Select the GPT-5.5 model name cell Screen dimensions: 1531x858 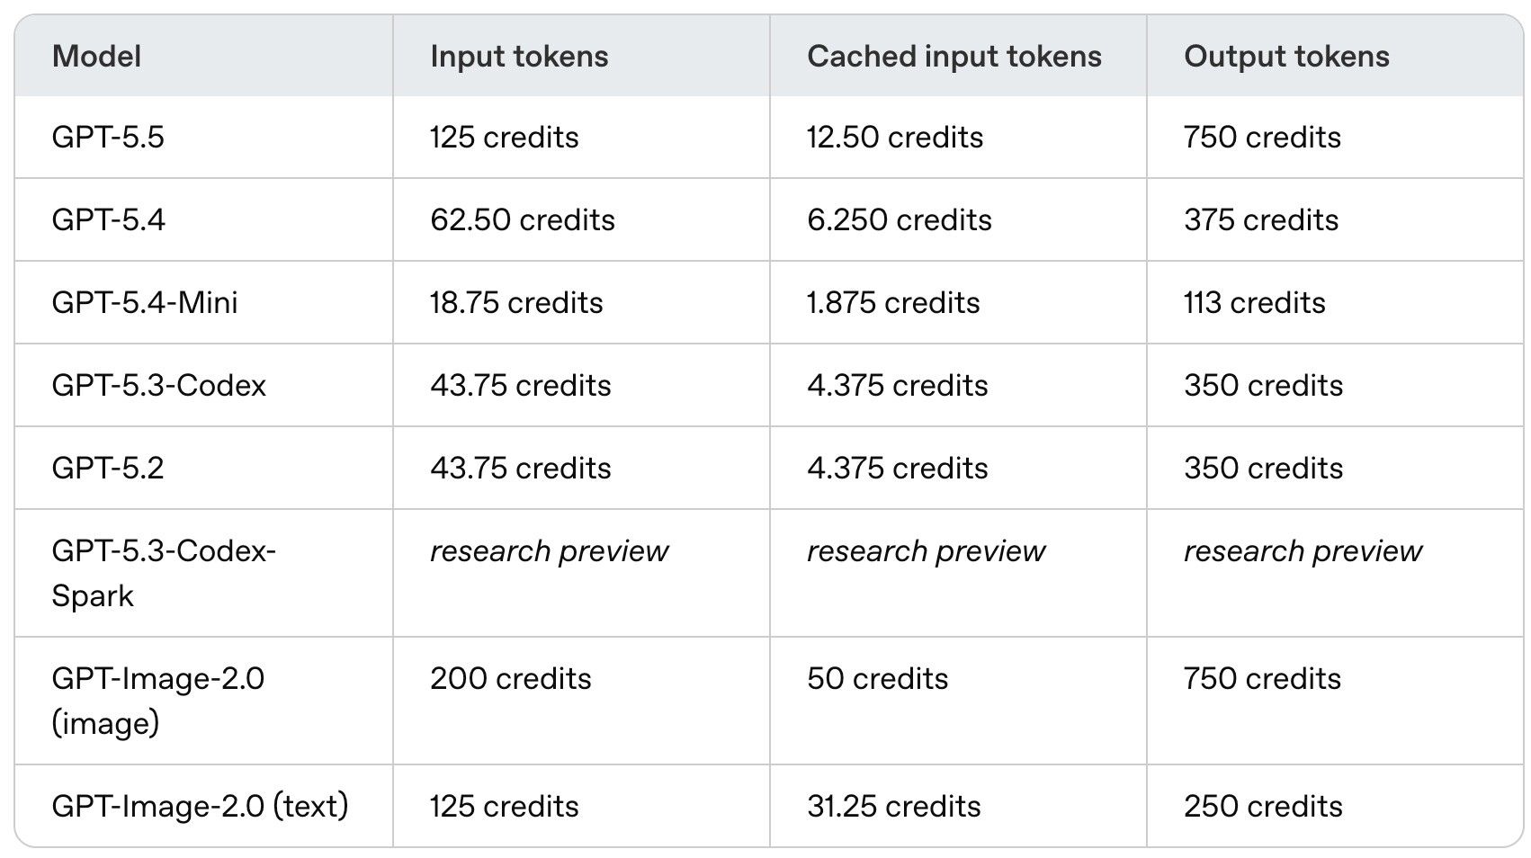pos(108,138)
